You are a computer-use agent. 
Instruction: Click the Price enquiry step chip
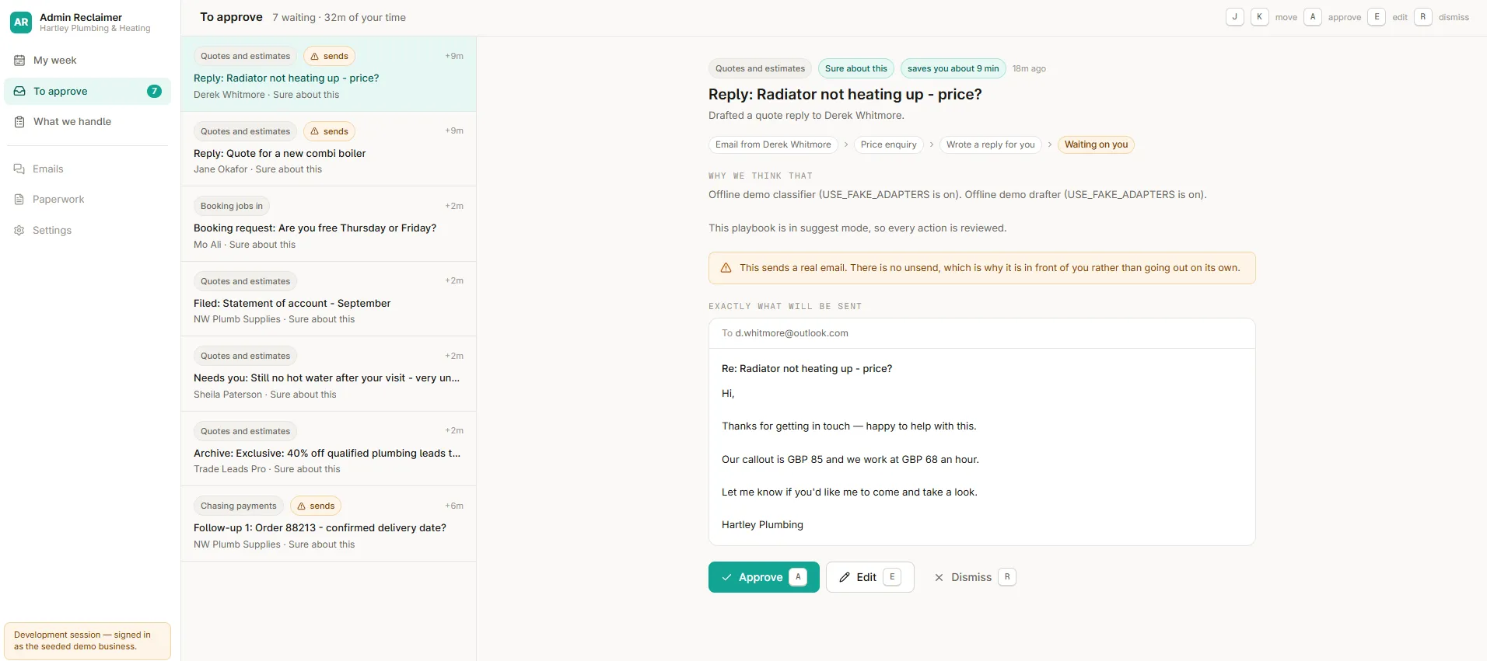pos(888,144)
